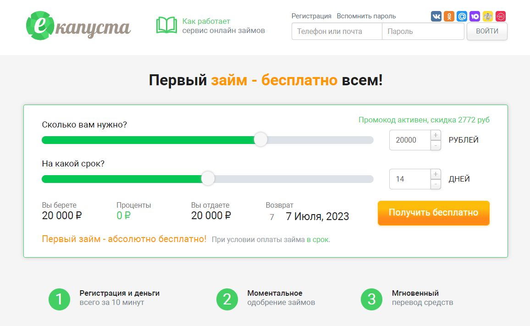Viewport: 530px width, 326px height.
Task: Sign in with the Odnoklassniki icon
Action: click(449, 16)
